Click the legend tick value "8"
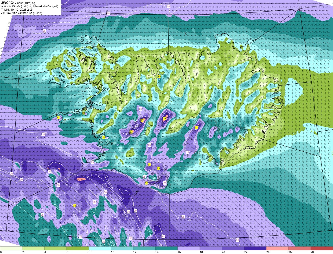 pos(89,252)
